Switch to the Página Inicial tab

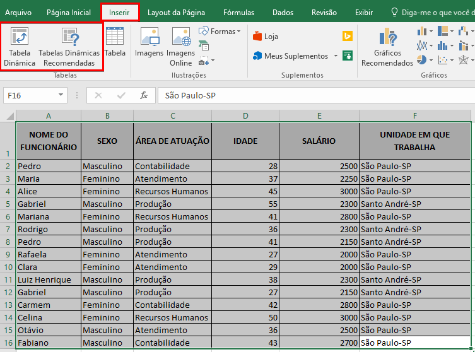click(x=69, y=13)
